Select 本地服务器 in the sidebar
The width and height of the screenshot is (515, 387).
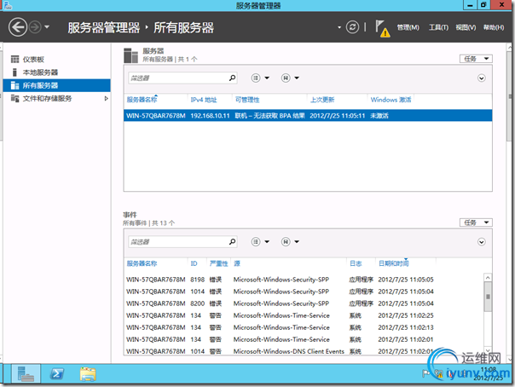56,72
